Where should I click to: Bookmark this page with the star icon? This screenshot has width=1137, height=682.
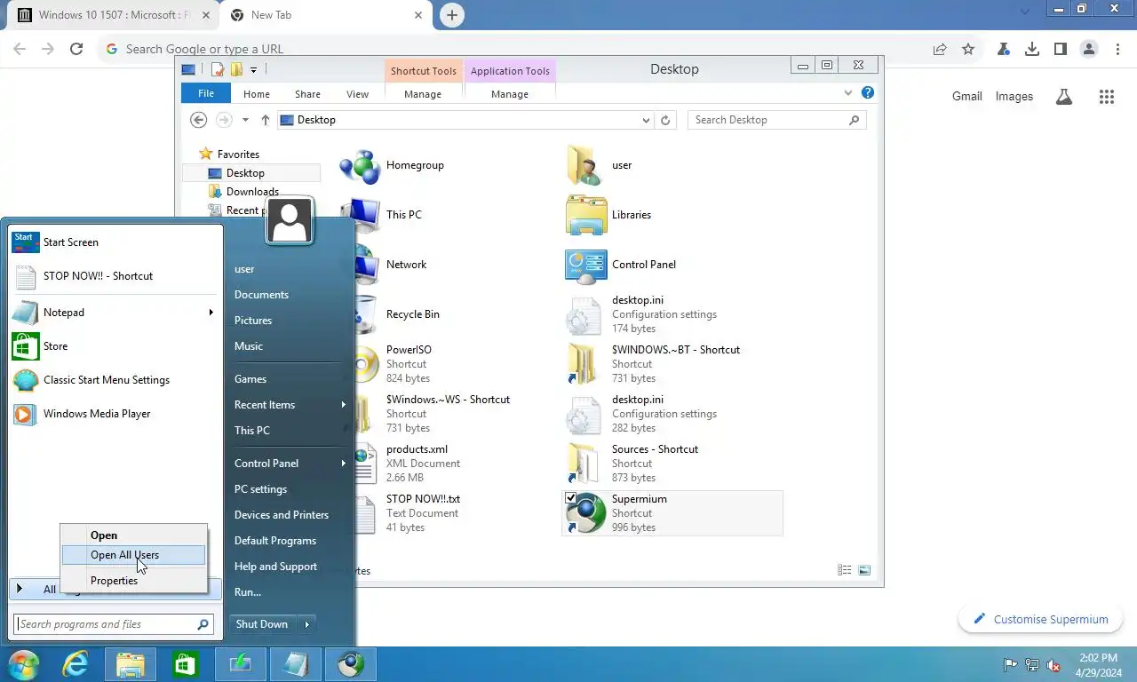pos(968,50)
